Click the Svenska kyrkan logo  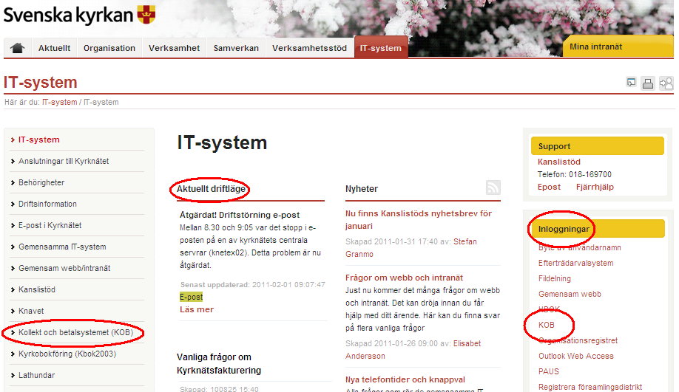(x=79, y=15)
